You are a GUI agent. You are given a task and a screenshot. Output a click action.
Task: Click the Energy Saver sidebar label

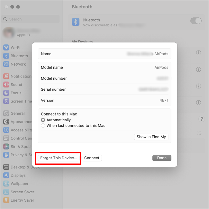click(23, 200)
